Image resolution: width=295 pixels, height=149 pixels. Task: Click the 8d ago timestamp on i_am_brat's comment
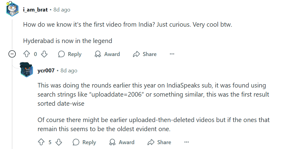[x=62, y=10]
